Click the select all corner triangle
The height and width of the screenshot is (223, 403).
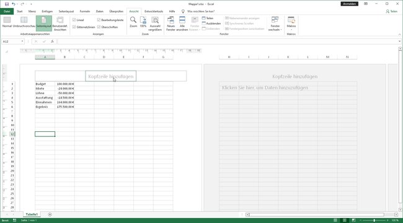coord(7,51)
